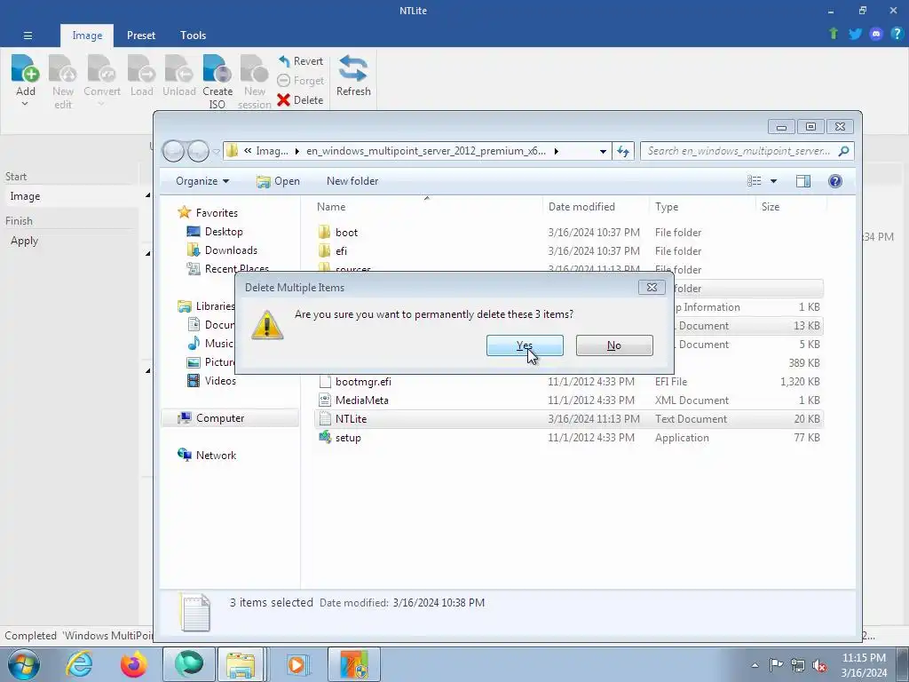The image size is (909, 682).
Task: Click the Explorer forward navigation button
Action: coord(198,151)
